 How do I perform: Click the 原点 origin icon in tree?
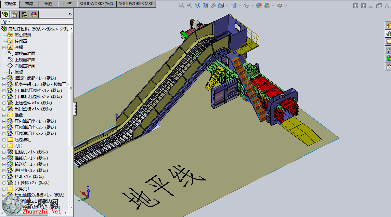pyautogui.click(x=10, y=72)
